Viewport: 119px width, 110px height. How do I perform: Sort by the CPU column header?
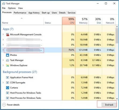coord(69,21)
